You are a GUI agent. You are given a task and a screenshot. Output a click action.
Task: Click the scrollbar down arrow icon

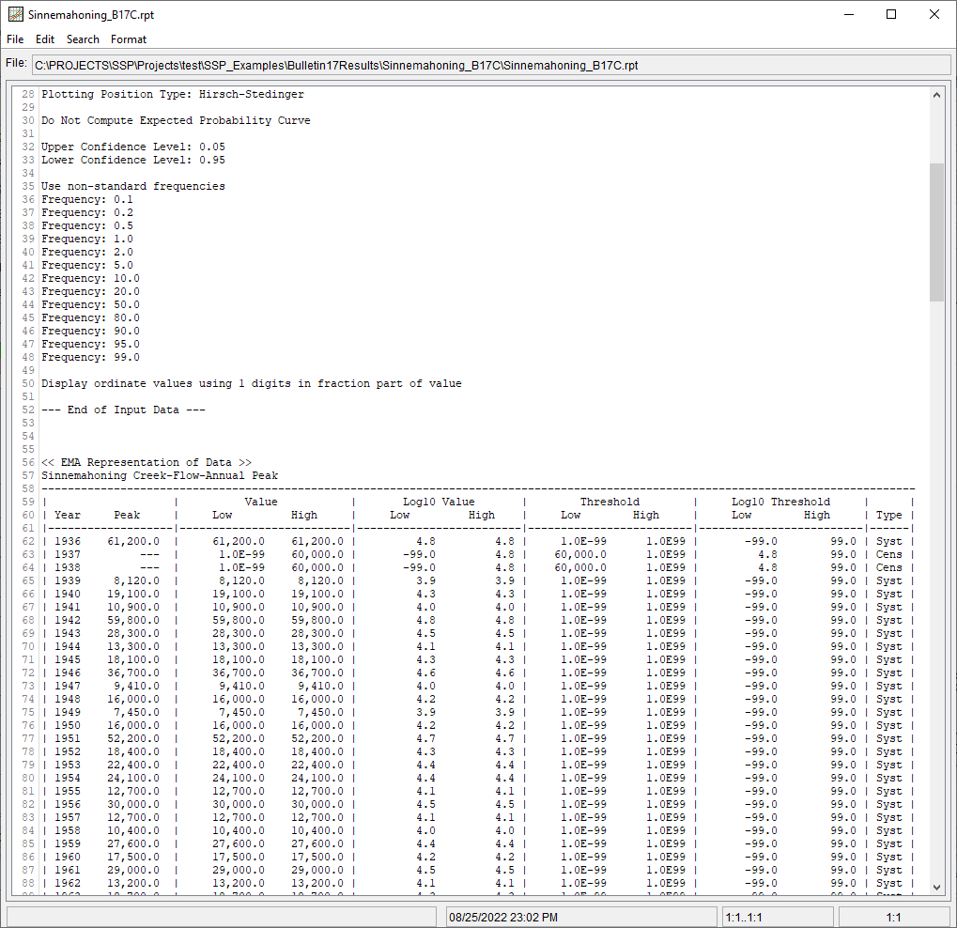(937, 887)
